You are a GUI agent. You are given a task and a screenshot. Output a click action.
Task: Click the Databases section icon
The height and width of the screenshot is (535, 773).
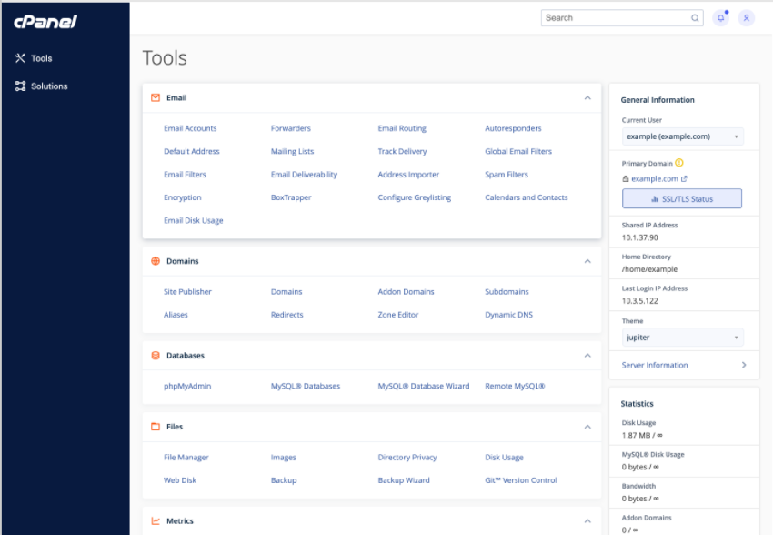(156, 356)
